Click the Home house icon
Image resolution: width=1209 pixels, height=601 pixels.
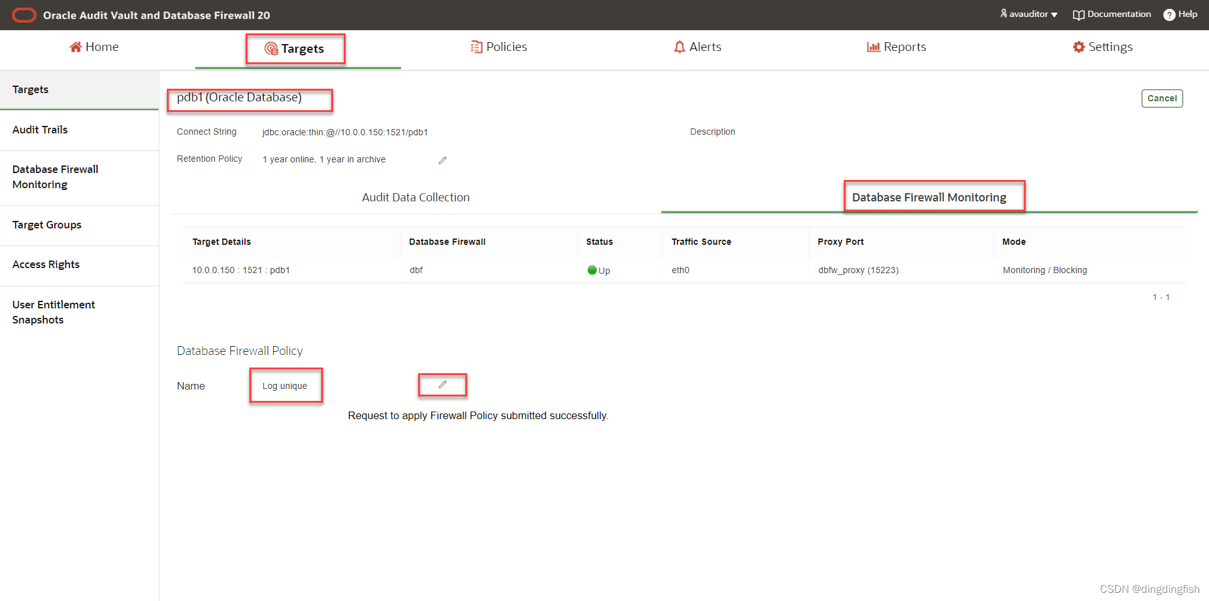click(76, 47)
